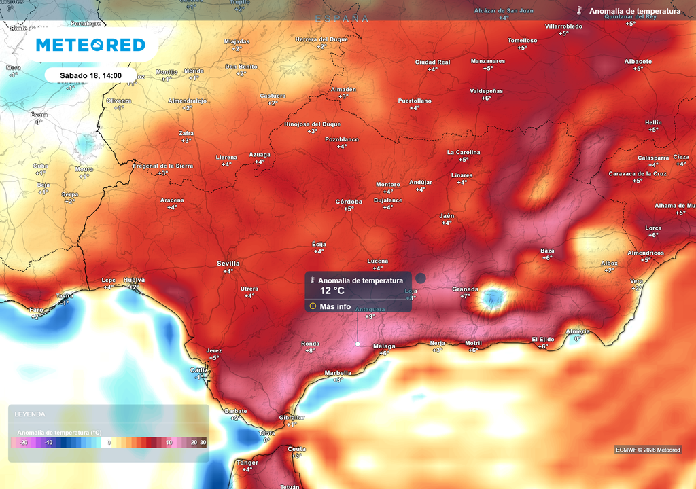Click the ECMWF © 2026 Meteored attribution

[648, 450]
